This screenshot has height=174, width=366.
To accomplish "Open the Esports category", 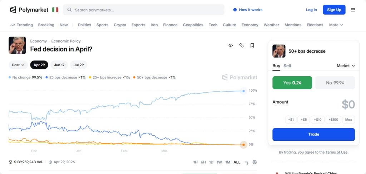I will click(x=138, y=25).
